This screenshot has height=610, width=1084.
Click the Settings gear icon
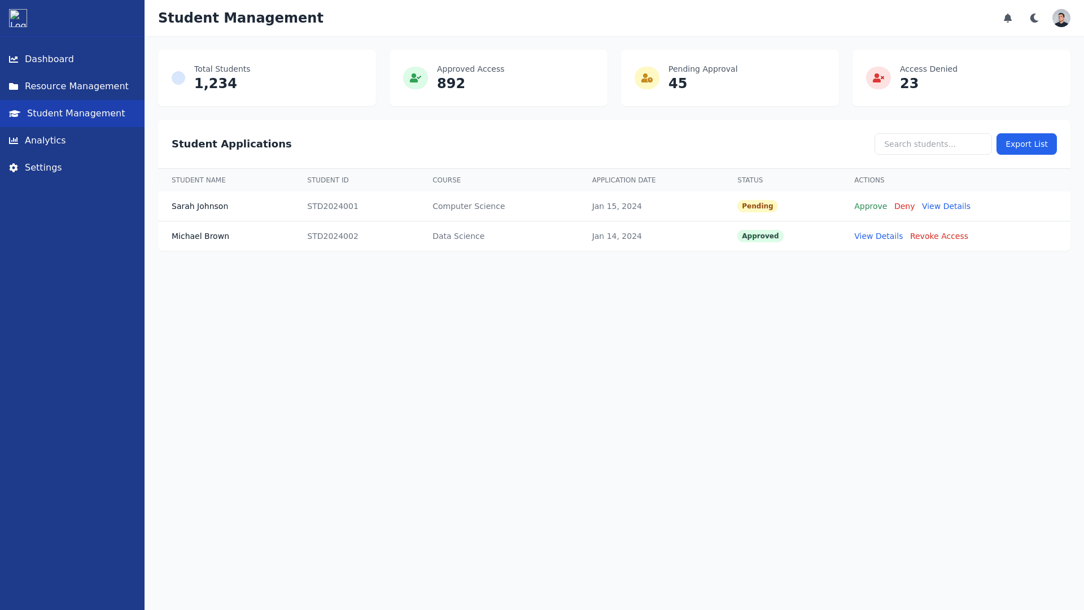pos(14,167)
